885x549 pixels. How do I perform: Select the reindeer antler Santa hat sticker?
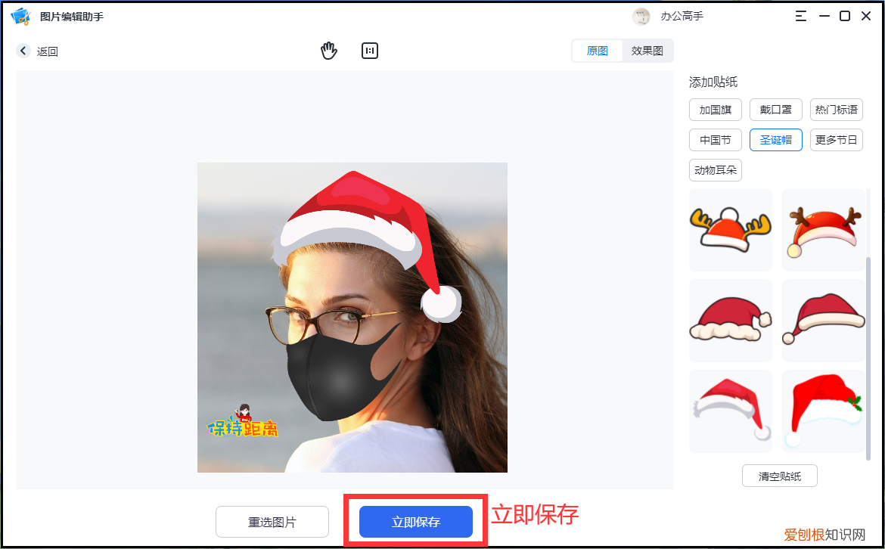point(824,229)
